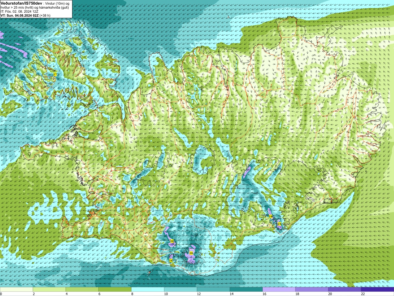Screen dimensions: 394x296
Task: Click the gust label 28 beside the 29
Action: (271, 216)
